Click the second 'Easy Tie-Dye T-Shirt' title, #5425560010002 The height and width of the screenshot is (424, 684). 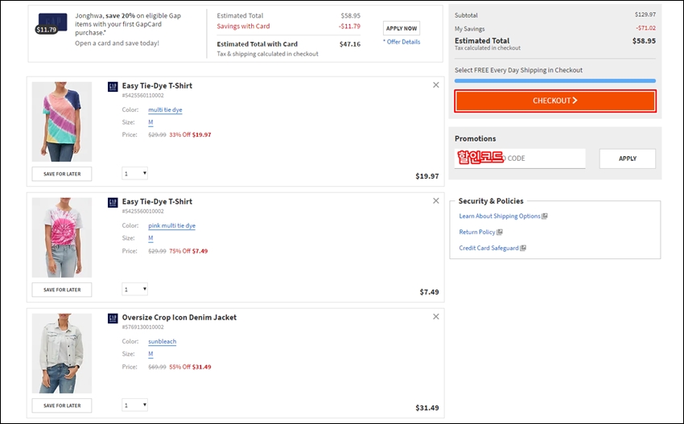tap(157, 201)
